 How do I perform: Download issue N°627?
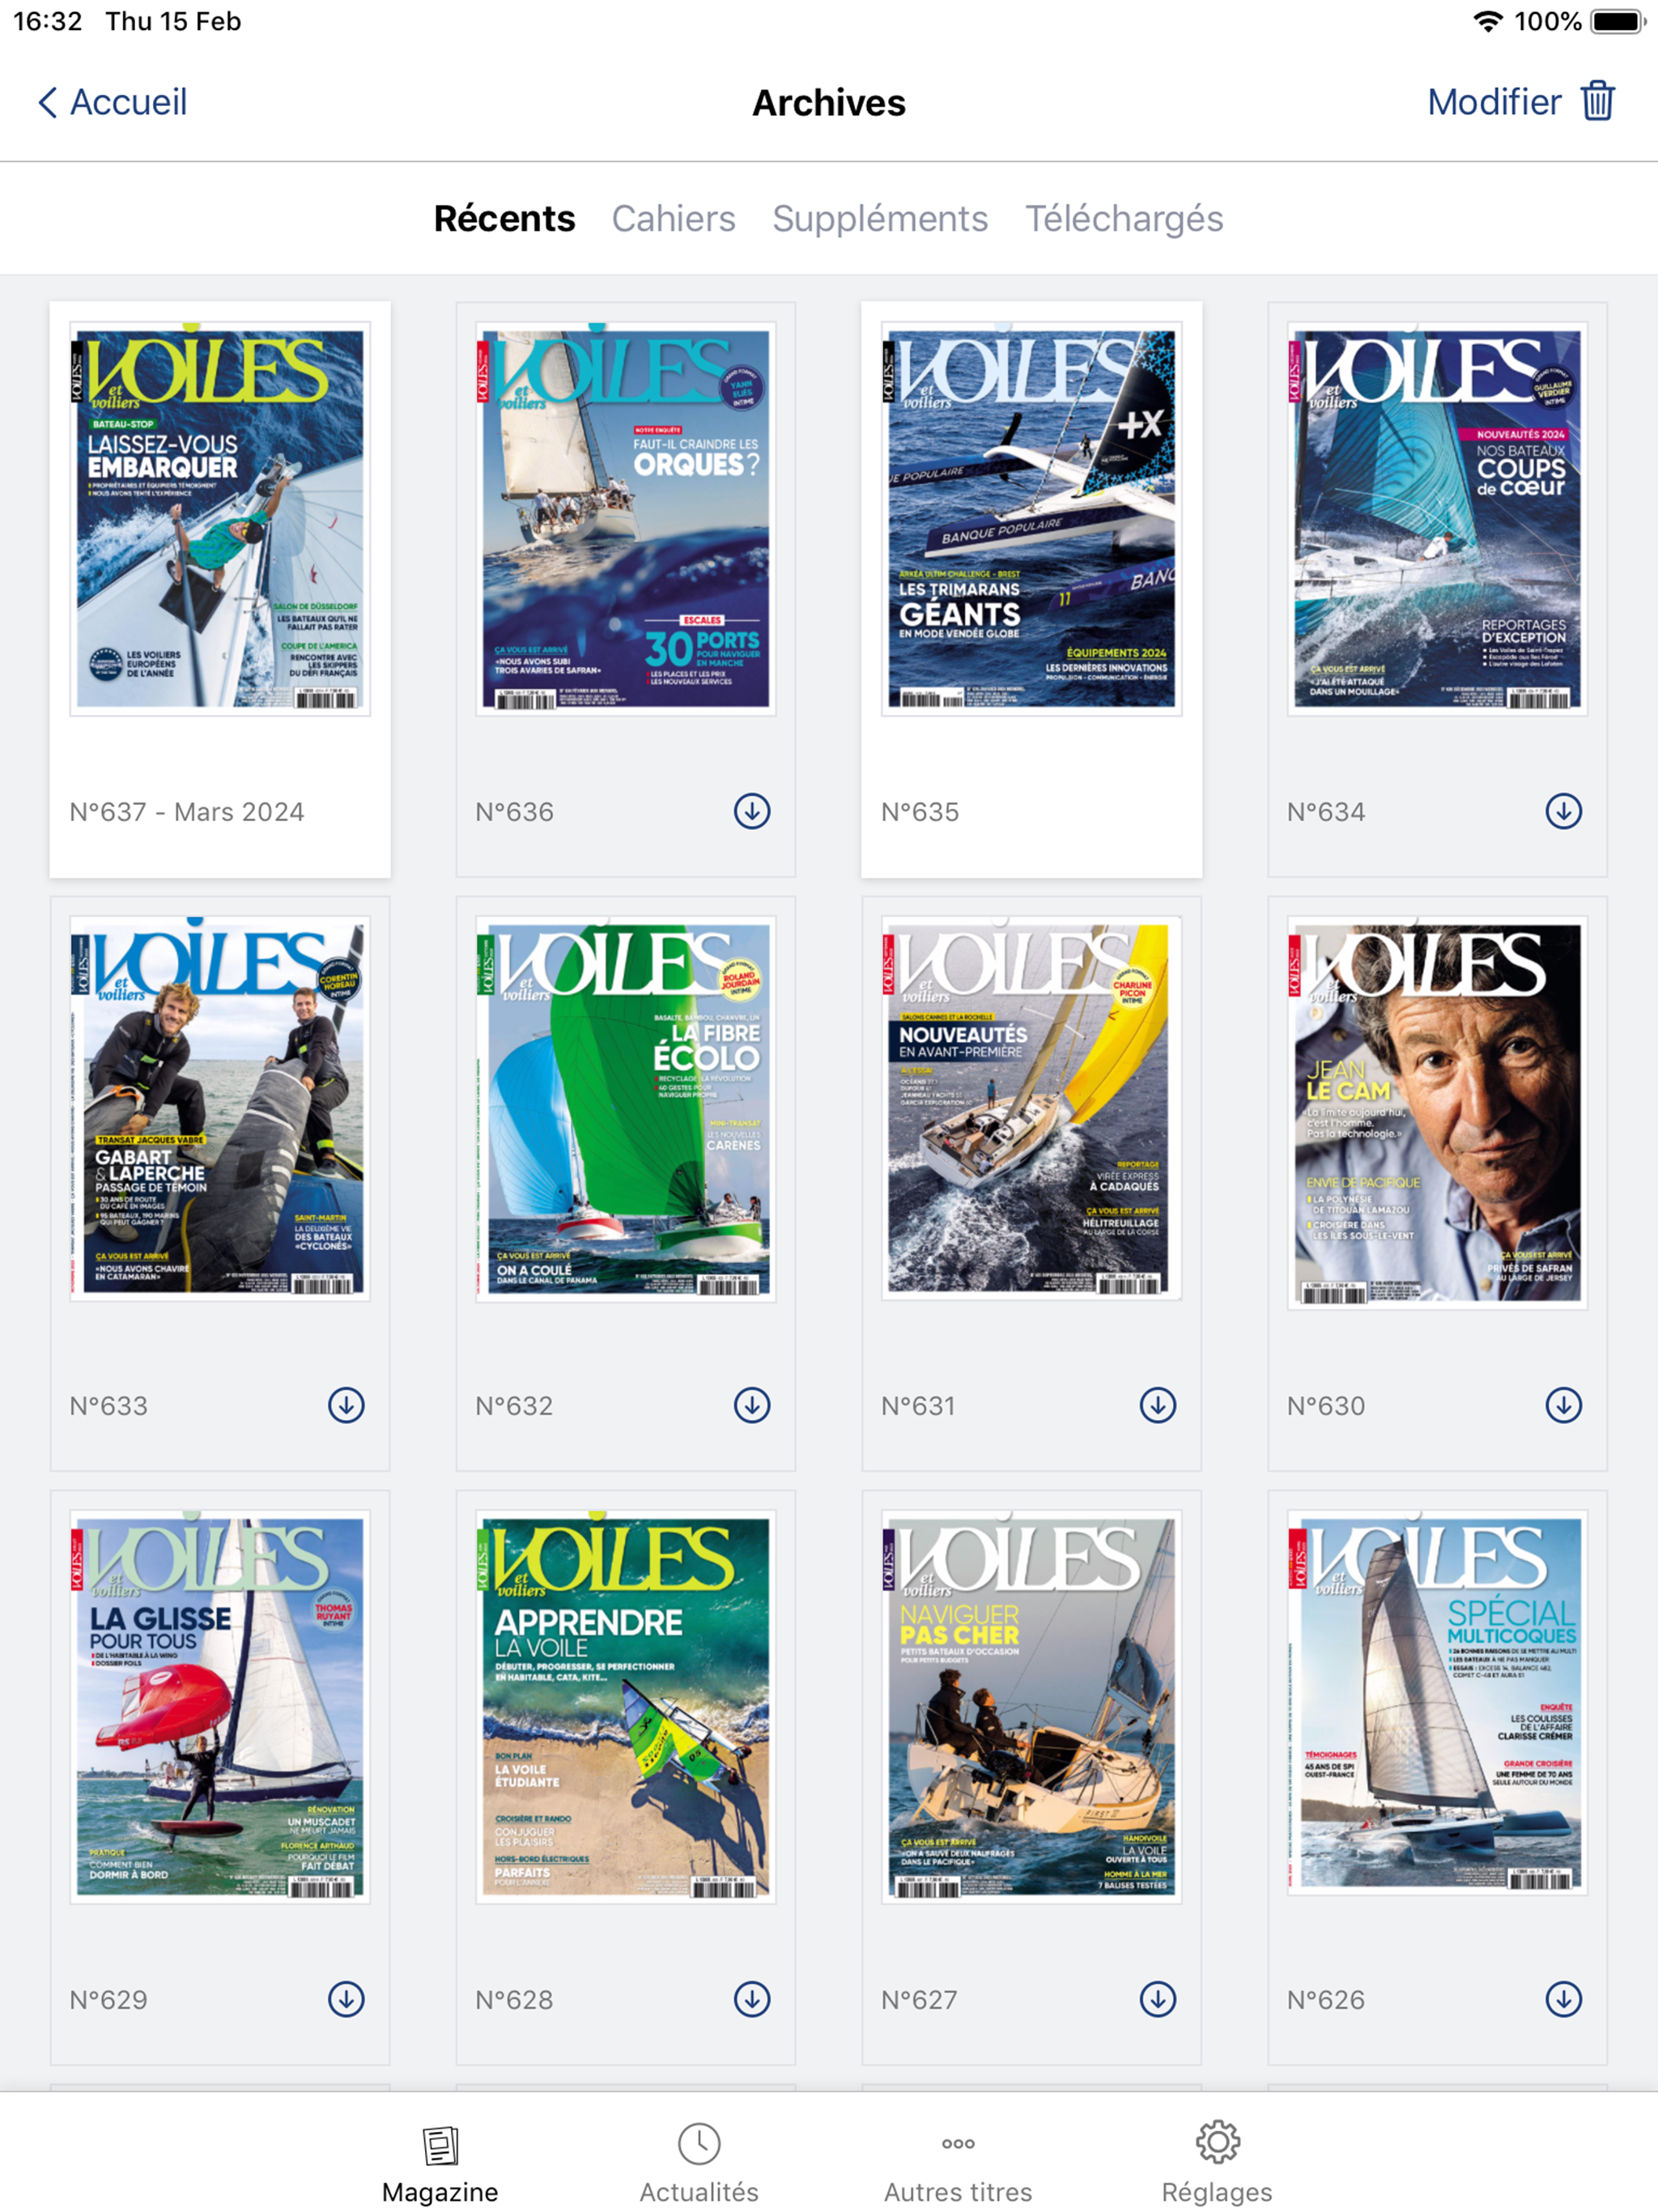(x=1158, y=1999)
